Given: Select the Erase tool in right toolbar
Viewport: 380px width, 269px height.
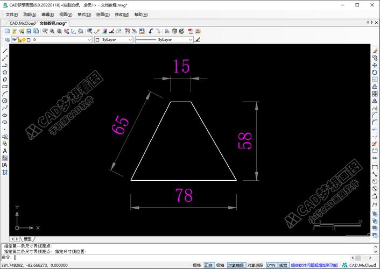Looking at the screenshot, I should coord(375,51).
